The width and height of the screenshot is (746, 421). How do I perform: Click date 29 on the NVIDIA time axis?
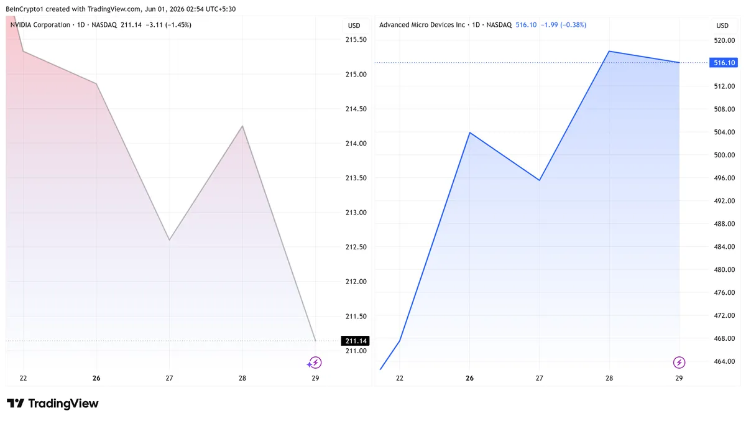point(315,378)
